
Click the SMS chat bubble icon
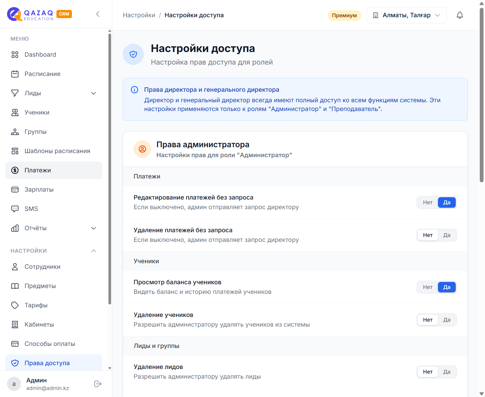[15, 209]
